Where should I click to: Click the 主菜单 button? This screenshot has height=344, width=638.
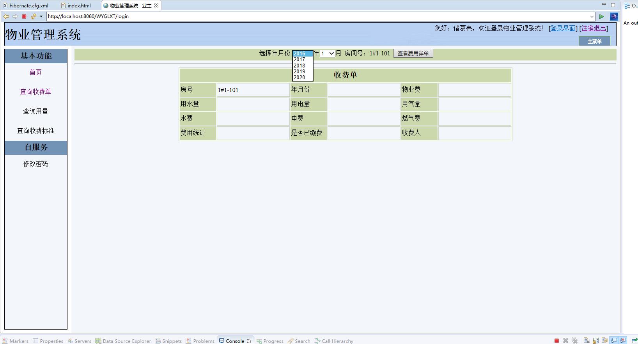(x=594, y=41)
